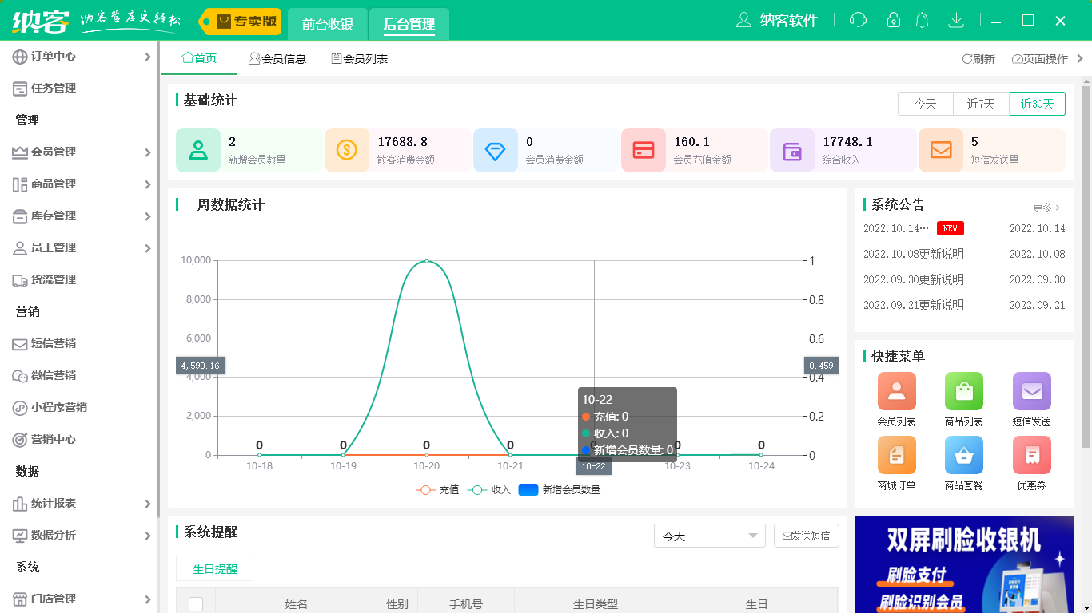The height and width of the screenshot is (613, 1092).
Task: Open 商品套餐 shortcut icon
Action: (x=963, y=455)
